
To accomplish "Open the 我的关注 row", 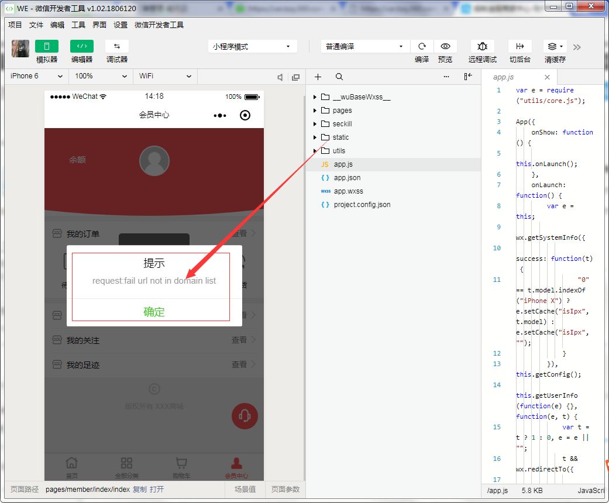I will 154,340.
